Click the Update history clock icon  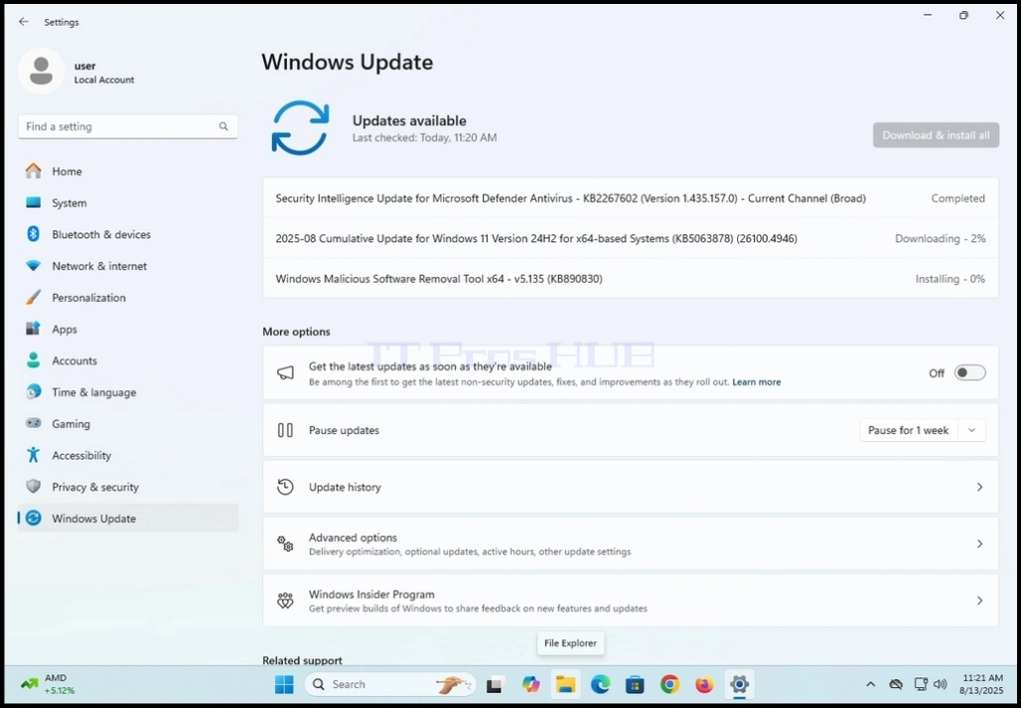click(x=285, y=487)
